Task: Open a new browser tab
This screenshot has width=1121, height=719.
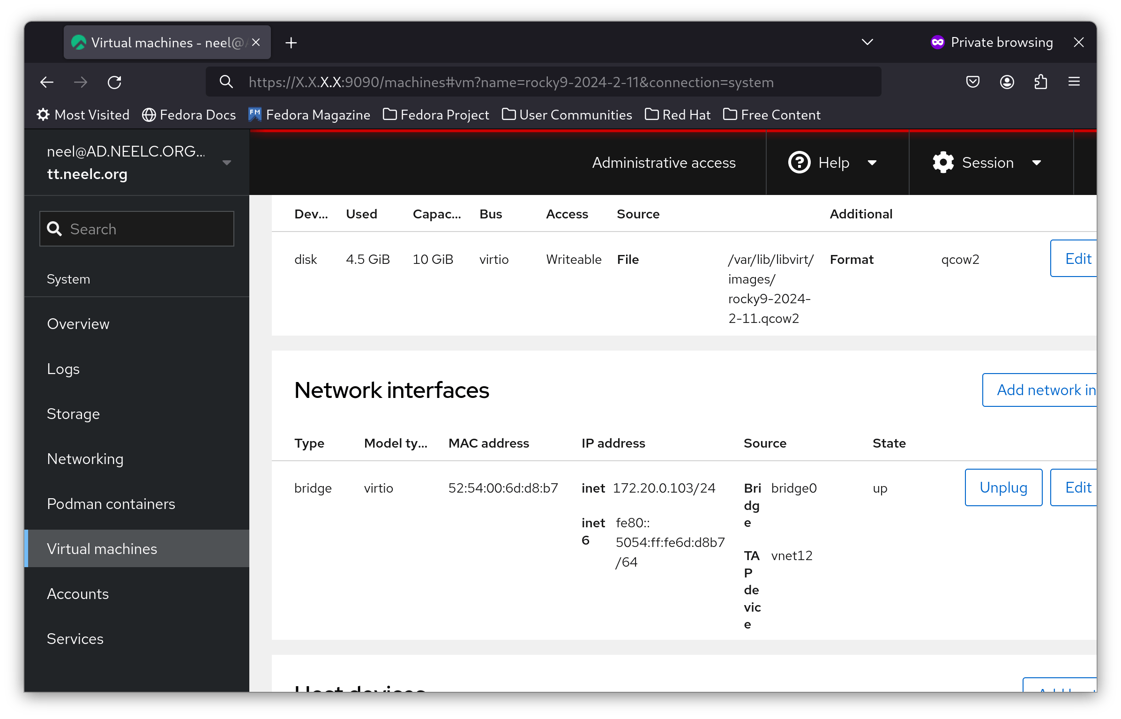Action: click(x=291, y=42)
